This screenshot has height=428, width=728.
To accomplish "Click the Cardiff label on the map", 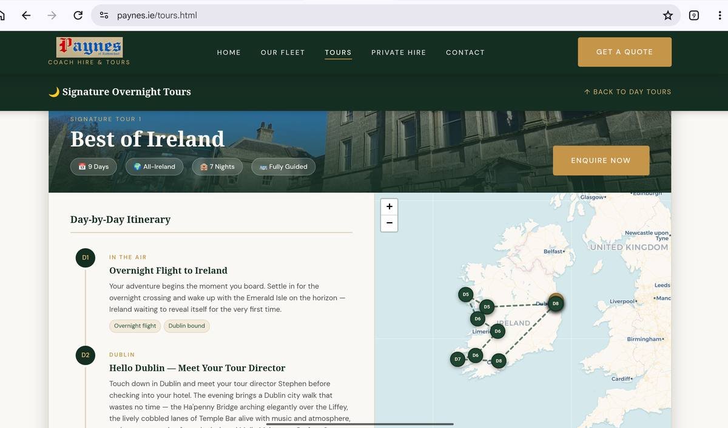I will [x=621, y=379].
